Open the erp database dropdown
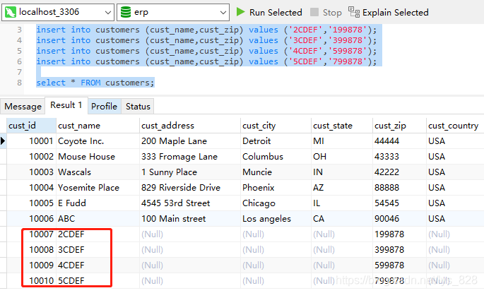Viewport: 484px width, 293px height. pyautogui.click(x=223, y=12)
